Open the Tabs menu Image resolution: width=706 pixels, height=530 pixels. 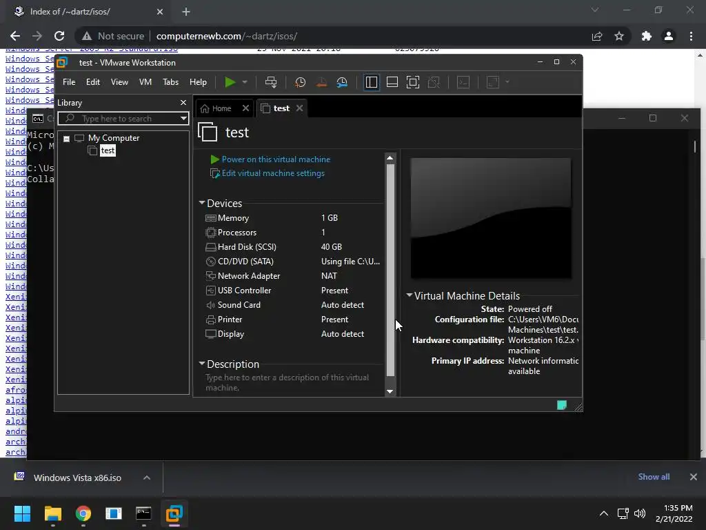(171, 82)
